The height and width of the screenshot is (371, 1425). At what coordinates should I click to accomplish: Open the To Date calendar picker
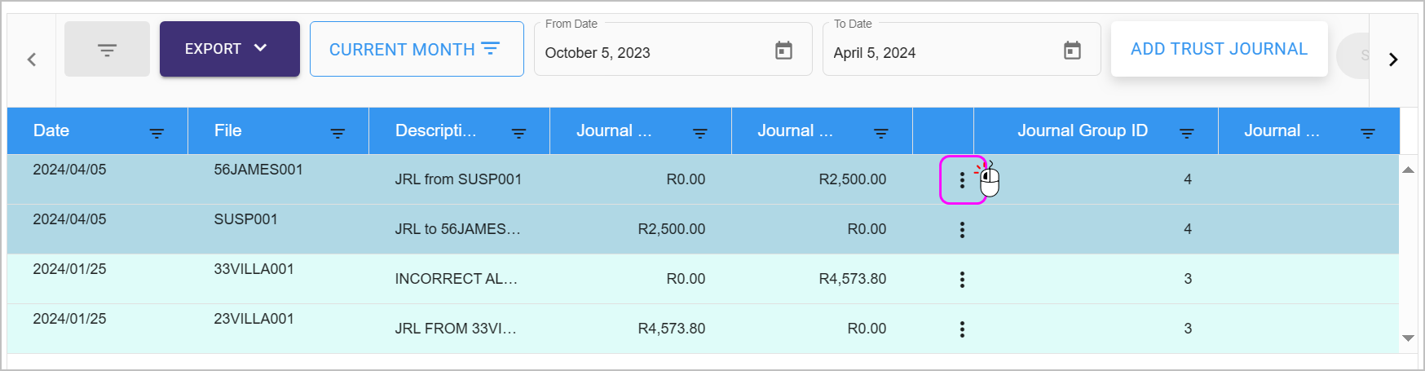click(x=1072, y=51)
